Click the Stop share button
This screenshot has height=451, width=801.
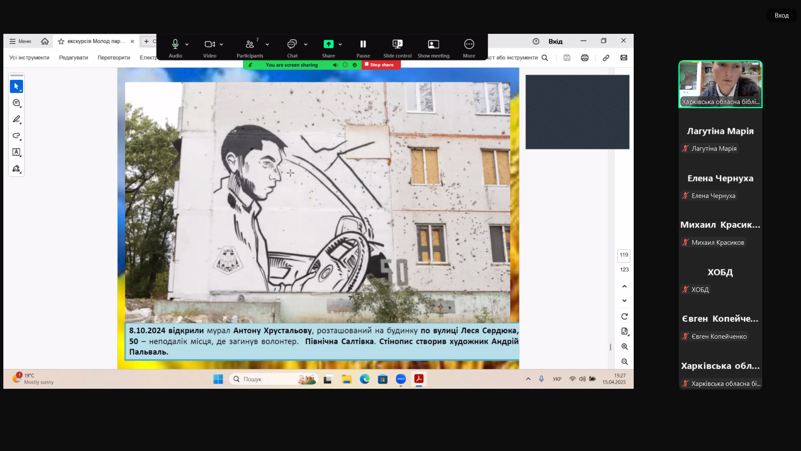381,65
